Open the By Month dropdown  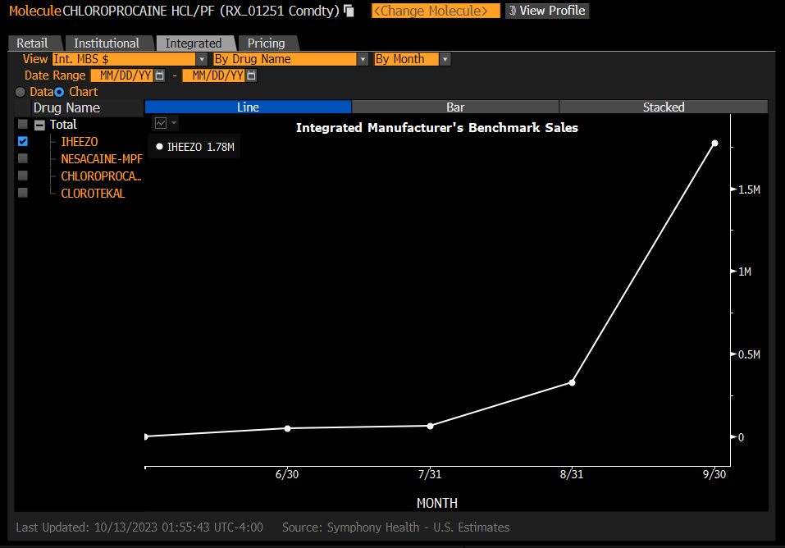444,59
